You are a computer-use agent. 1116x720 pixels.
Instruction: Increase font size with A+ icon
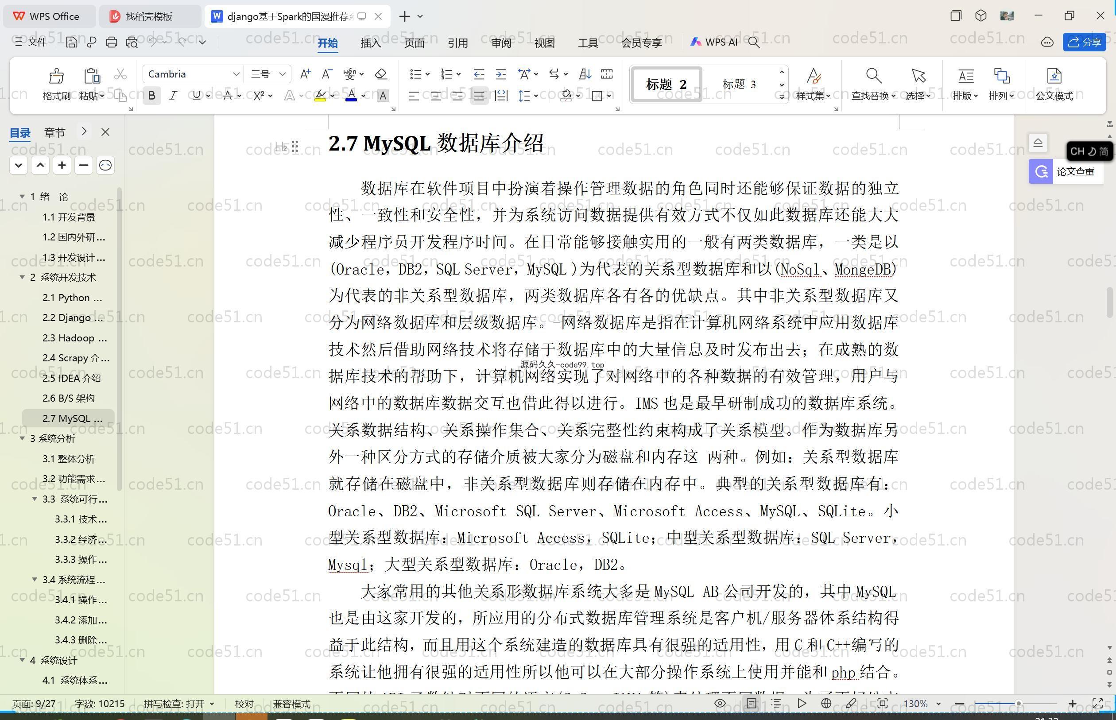click(305, 74)
